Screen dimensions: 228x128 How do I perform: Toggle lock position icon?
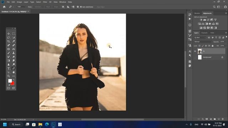point(206,46)
